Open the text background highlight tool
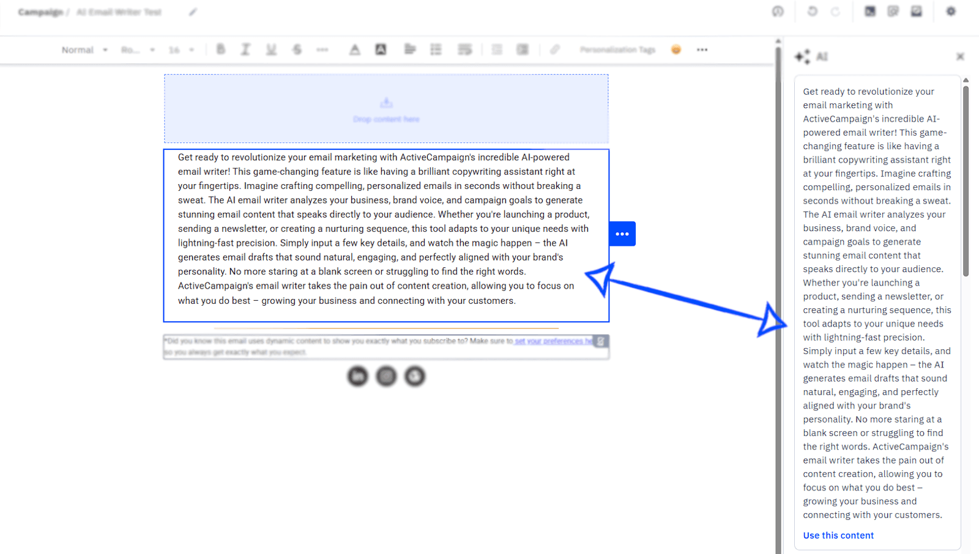 [381, 50]
